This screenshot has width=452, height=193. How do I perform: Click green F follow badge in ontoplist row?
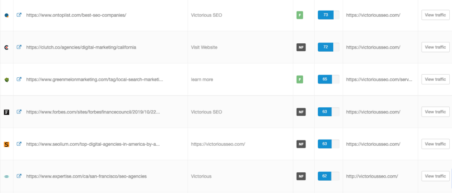[x=300, y=15]
